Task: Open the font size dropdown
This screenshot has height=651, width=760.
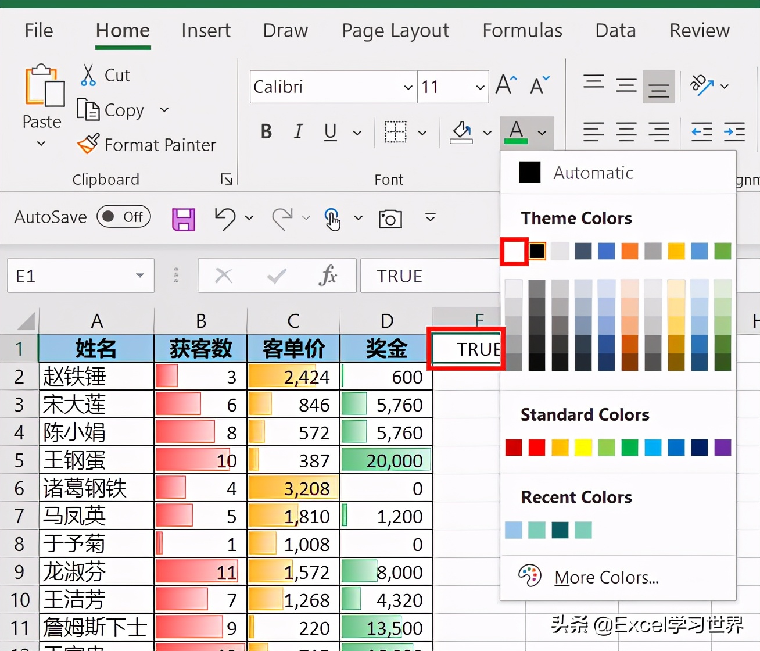Action: click(x=481, y=87)
